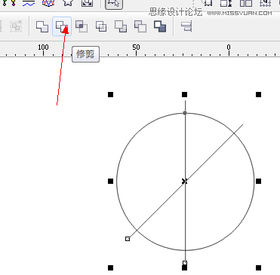Click the ruler mark labeled 0
The image size is (280, 275).
click(229, 47)
